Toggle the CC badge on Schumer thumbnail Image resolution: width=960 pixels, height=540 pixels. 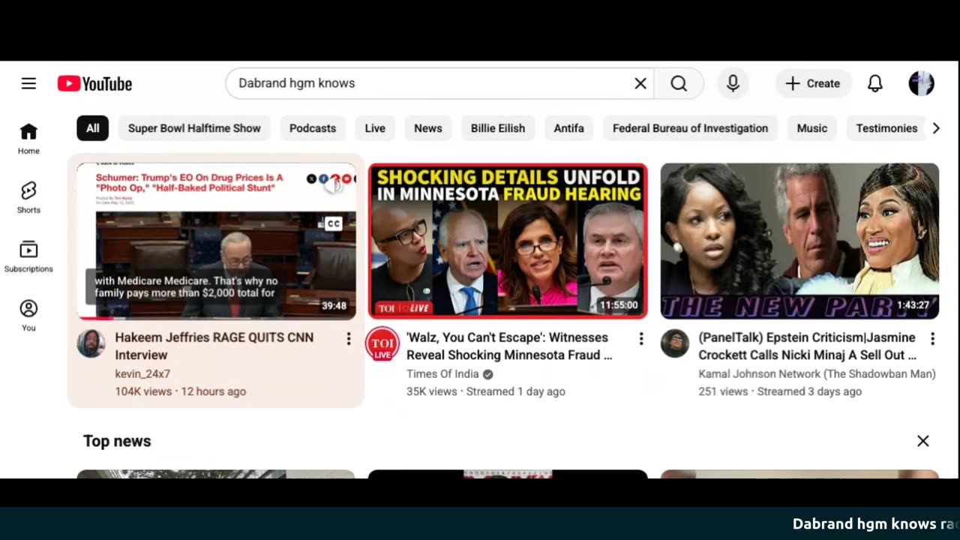coord(333,223)
